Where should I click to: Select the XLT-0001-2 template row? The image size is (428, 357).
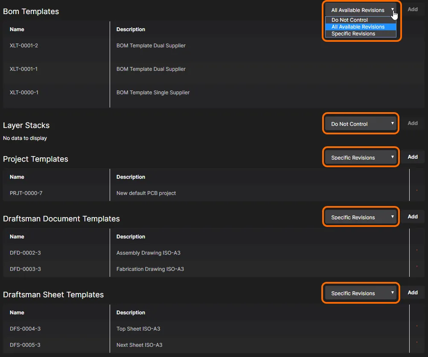pos(24,46)
